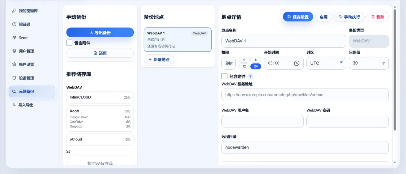Click the 开始时间 03:00 field
The width and height of the screenshot is (406, 174).
pos(284,63)
